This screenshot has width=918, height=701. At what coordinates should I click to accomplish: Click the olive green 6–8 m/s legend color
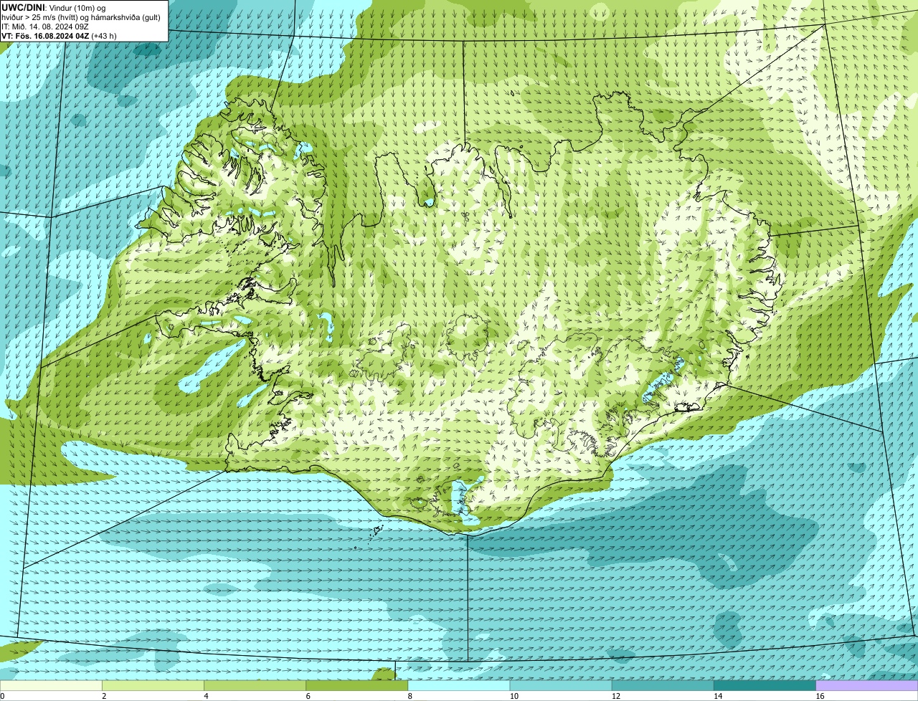coord(357,685)
